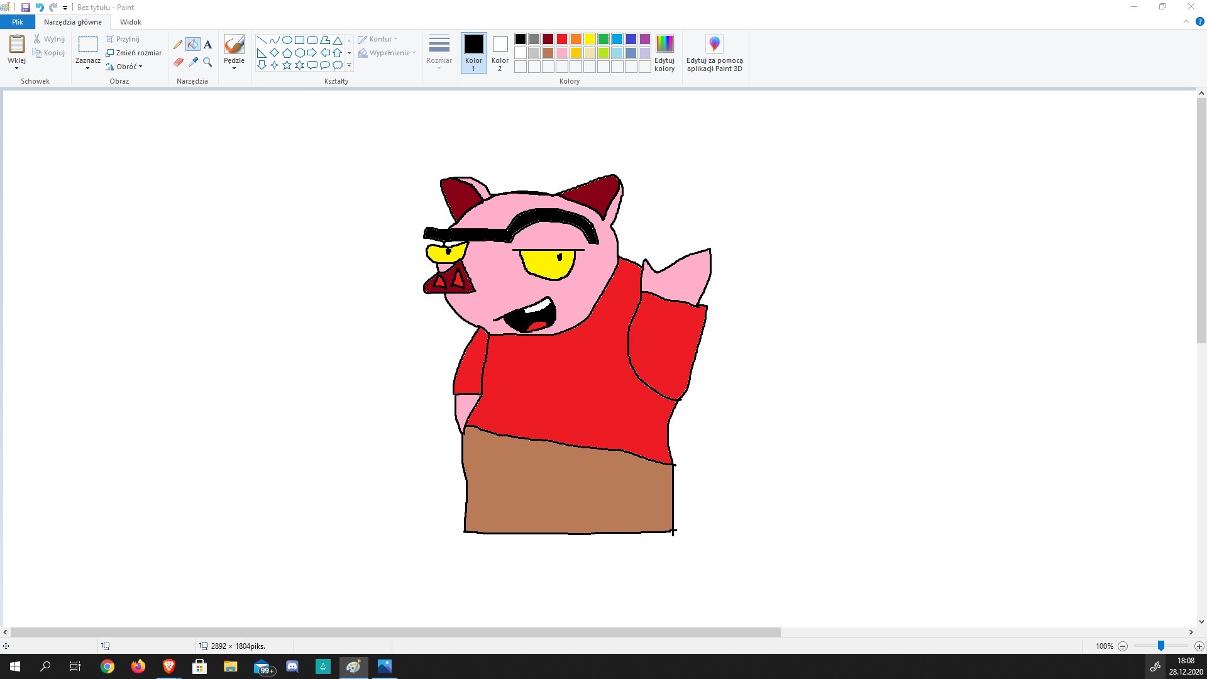Choose the rounded rectangle shape
Image resolution: width=1207 pixels, height=679 pixels.
click(x=312, y=40)
